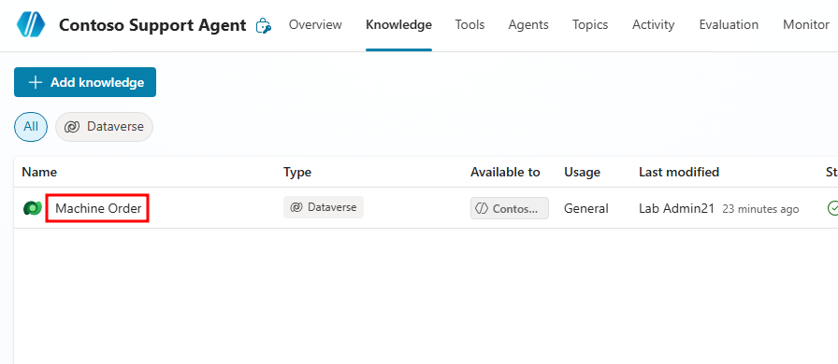
Task: Click the green status checkmark in Machine Order row
Action: pyautogui.click(x=831, y=208)
